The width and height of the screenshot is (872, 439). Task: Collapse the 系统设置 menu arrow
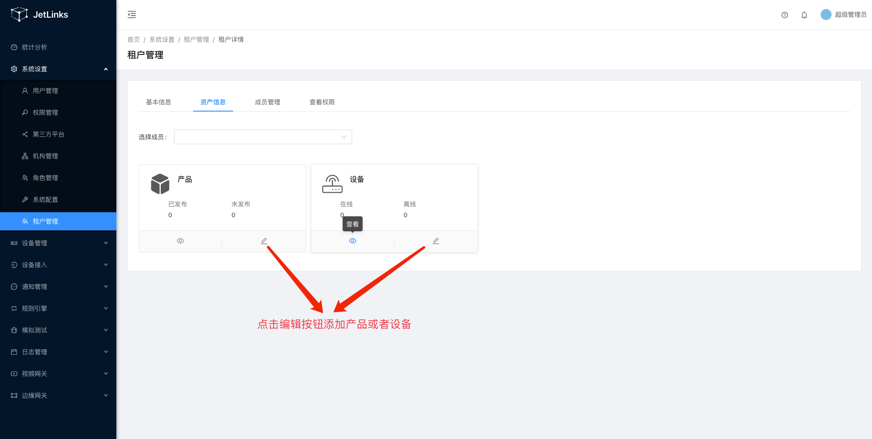point(106,69)
